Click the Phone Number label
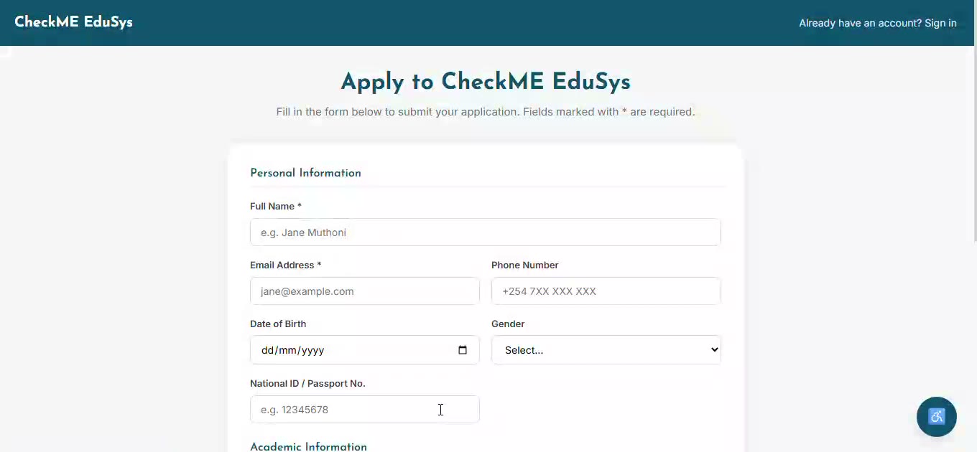Screen dimensions: 977x452 click(x=525, y=265)
